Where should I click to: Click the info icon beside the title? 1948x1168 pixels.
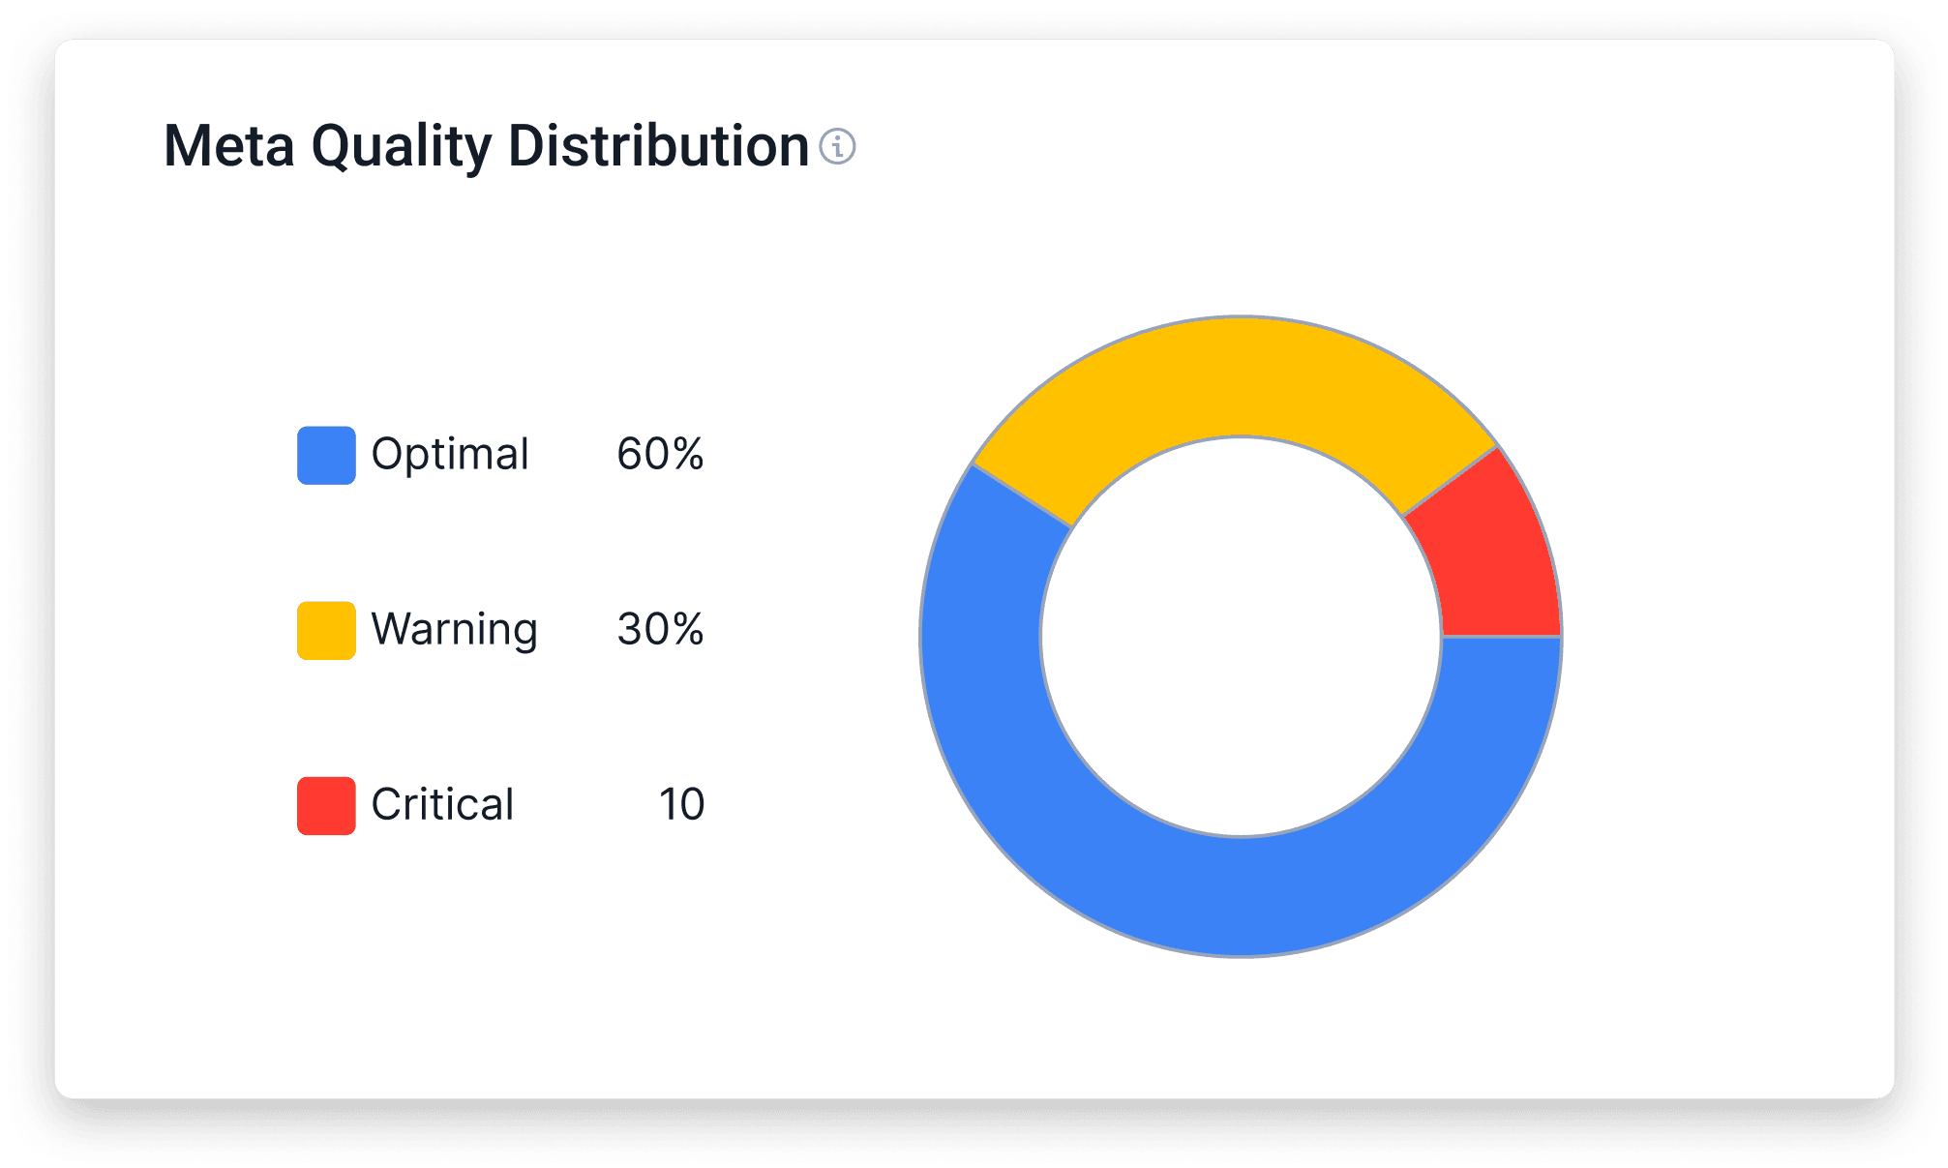coord(837,147)
